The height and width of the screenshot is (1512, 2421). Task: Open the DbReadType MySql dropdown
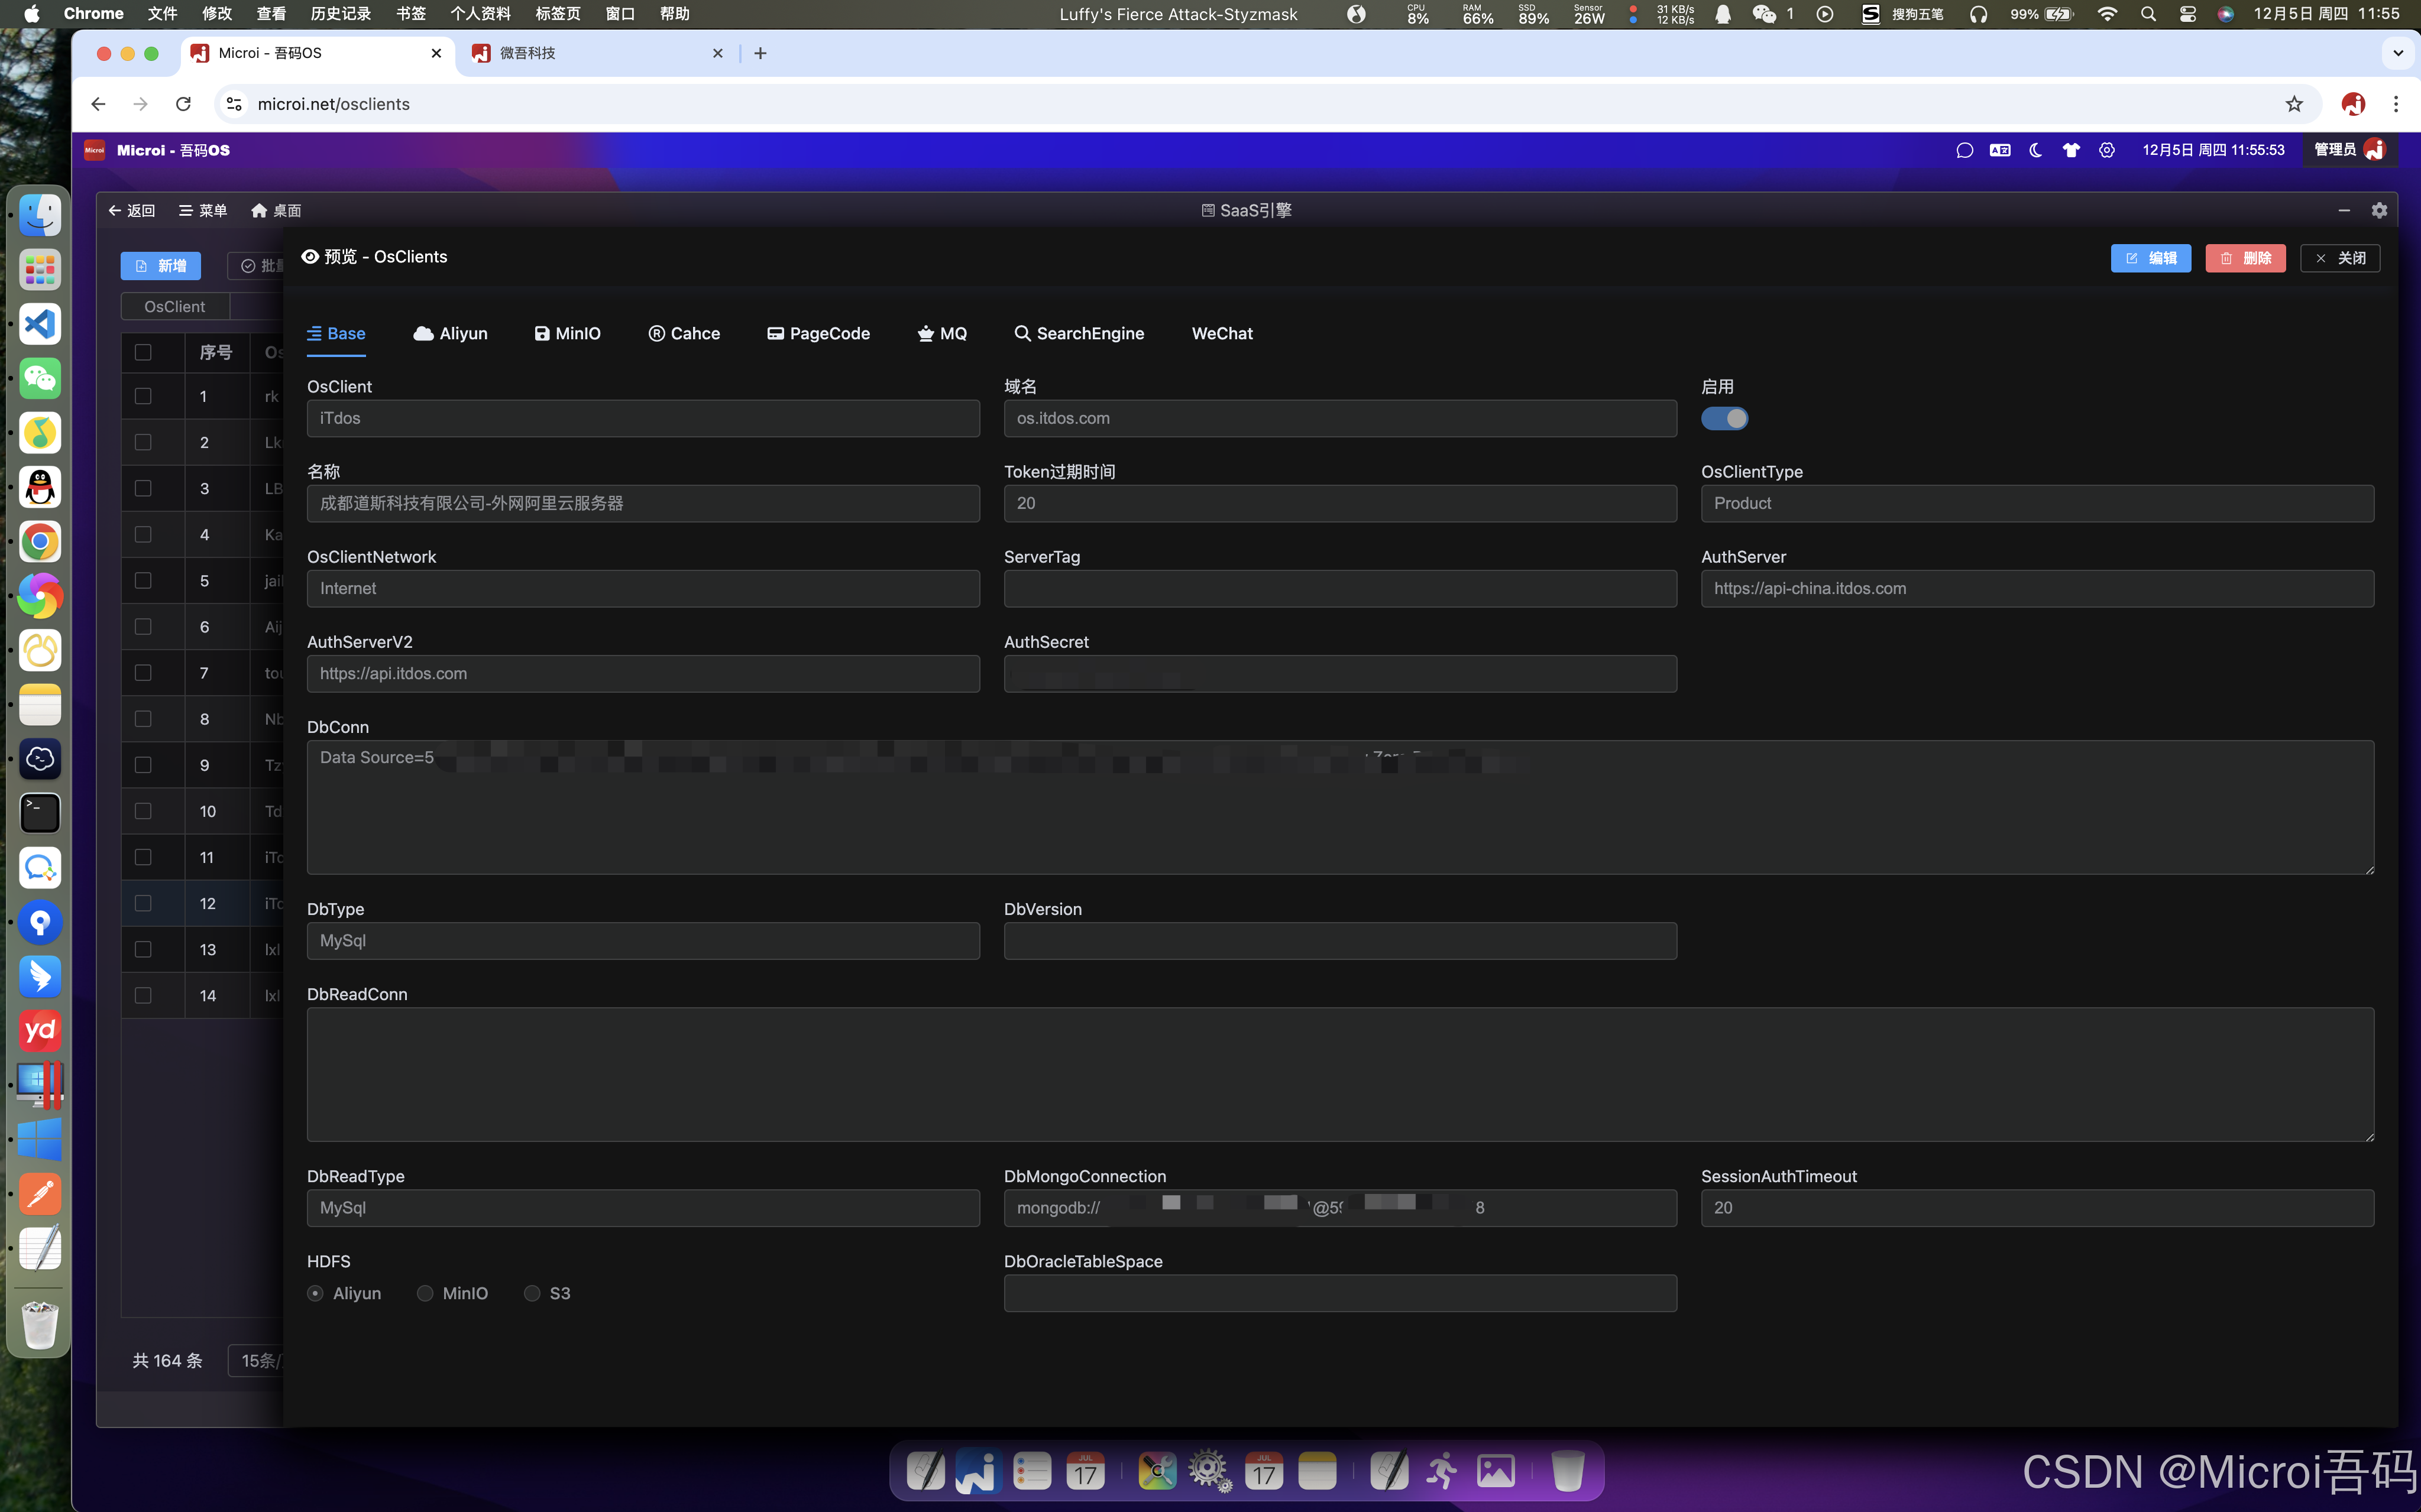(x=643, y=1207)
